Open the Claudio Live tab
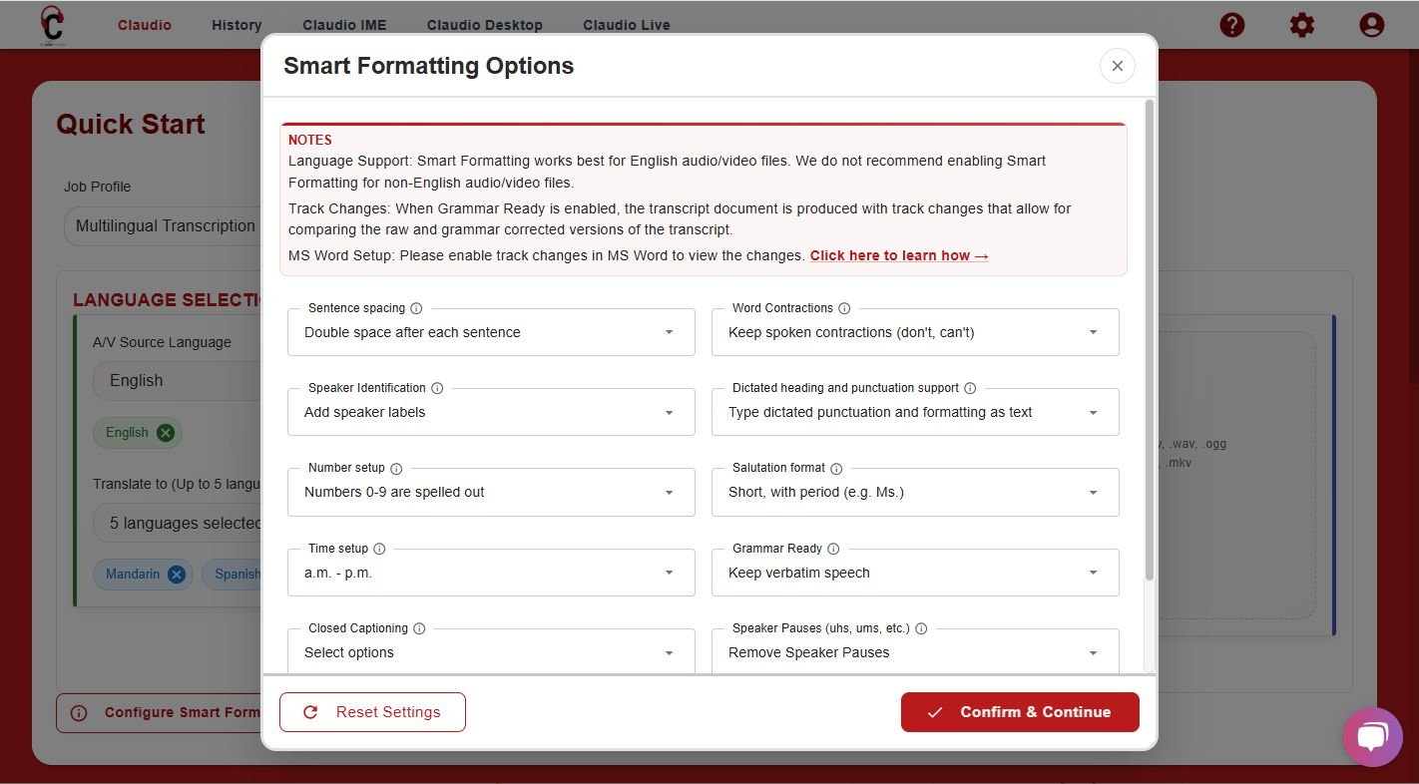 [x=627, y=25]
